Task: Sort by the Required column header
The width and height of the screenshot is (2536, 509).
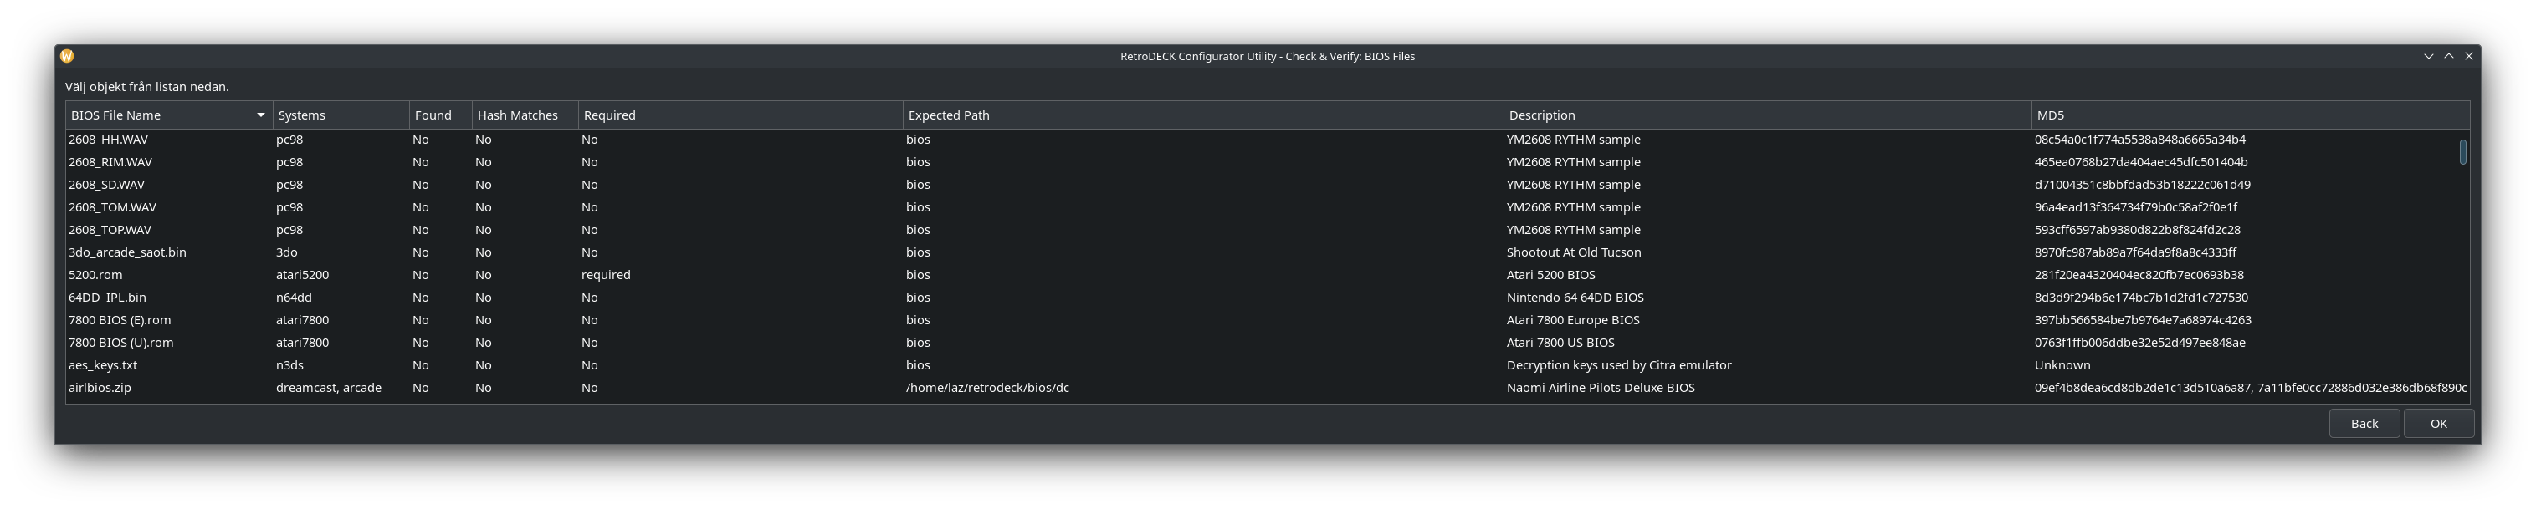Action: coord(738,115)
